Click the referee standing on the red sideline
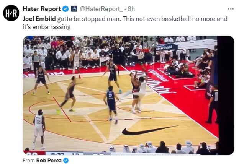This screenshot has width=239, height=164. [x=213, y=104]
